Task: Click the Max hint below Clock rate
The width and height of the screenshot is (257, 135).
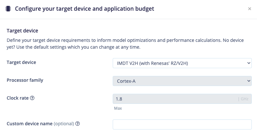Action: (x=118, y=108)
